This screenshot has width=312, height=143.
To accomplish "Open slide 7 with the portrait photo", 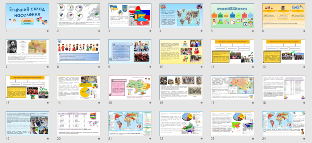I will click(27, 52).
